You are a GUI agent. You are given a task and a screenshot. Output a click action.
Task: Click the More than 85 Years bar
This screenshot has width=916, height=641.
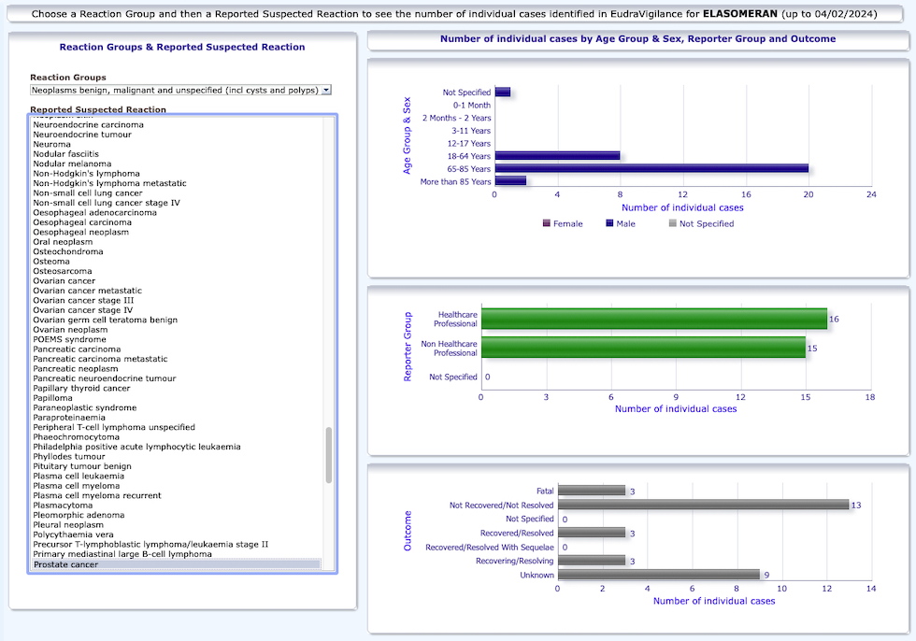510,181
